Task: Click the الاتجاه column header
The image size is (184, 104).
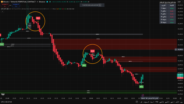Action: click(172, 5)
